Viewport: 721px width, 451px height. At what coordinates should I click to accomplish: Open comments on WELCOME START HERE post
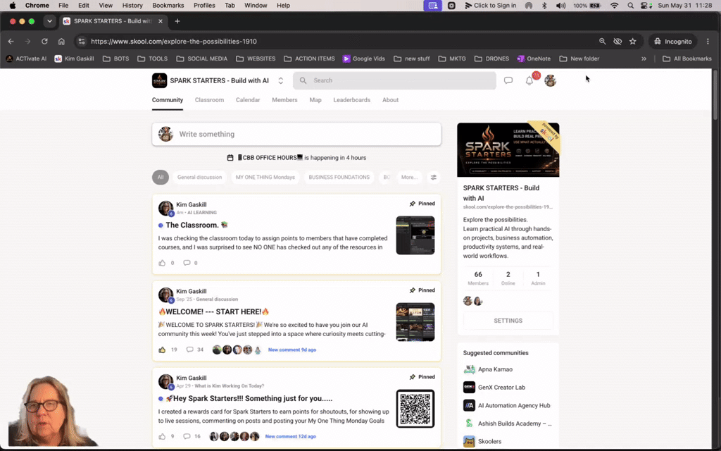pos(189,350)
